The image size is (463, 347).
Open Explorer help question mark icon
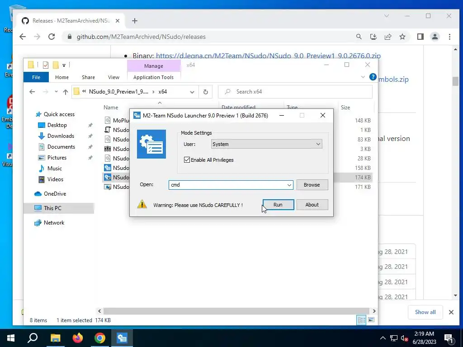click(373, 77)
